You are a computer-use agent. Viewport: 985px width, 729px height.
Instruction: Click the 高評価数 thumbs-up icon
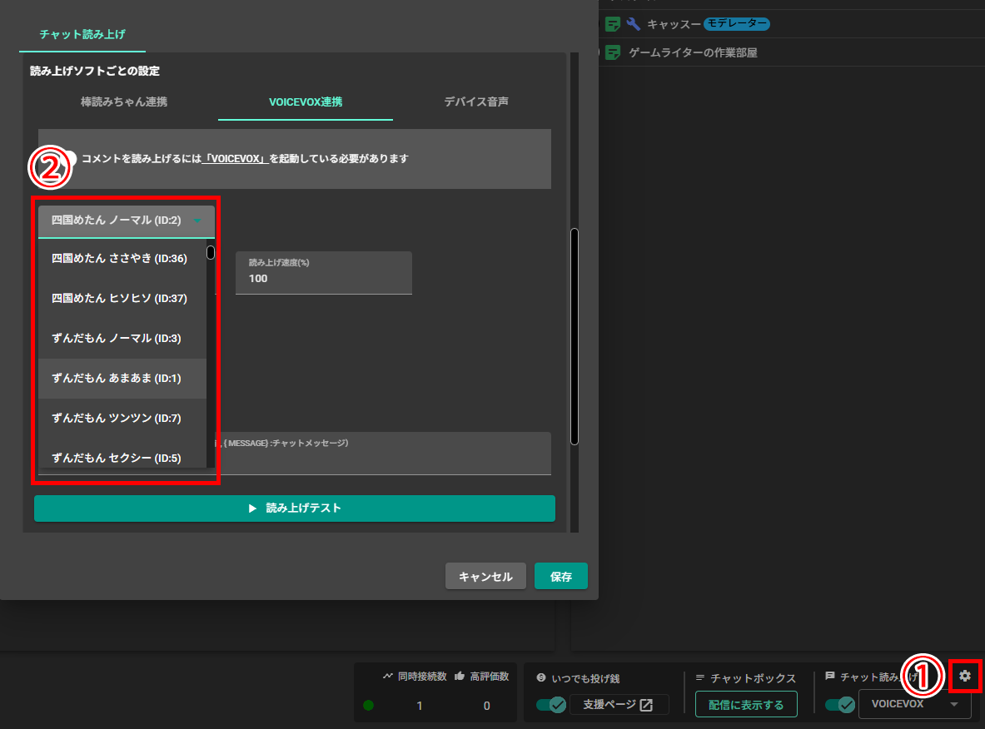[x=460, y=676]
